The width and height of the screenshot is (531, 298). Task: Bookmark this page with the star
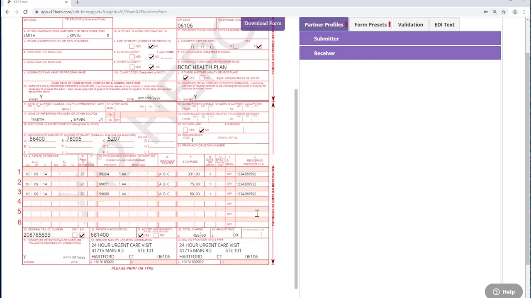504,12
